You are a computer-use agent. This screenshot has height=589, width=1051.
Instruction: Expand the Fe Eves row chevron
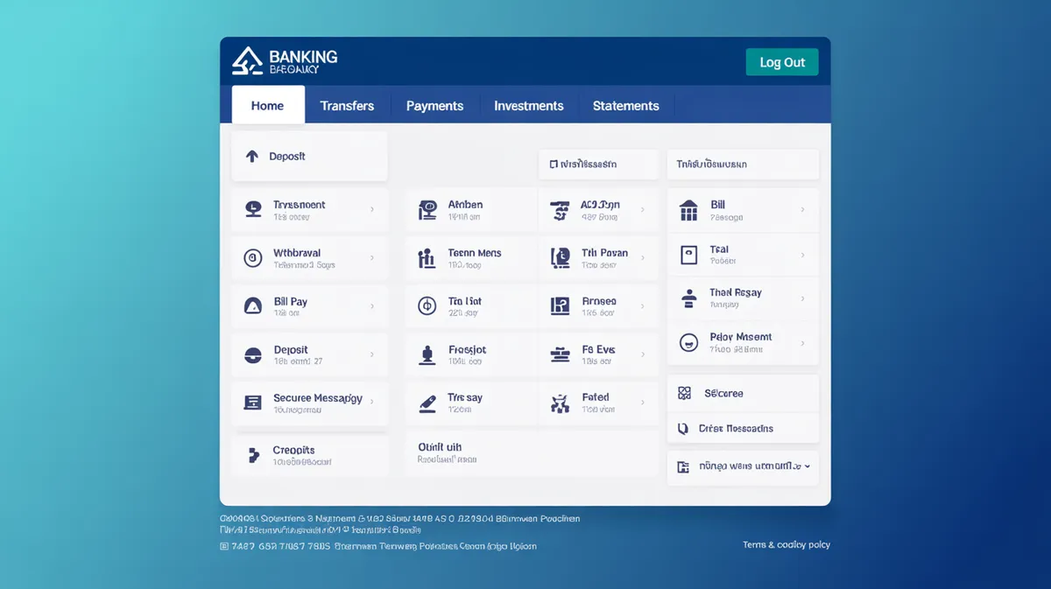tap(643, 354)
